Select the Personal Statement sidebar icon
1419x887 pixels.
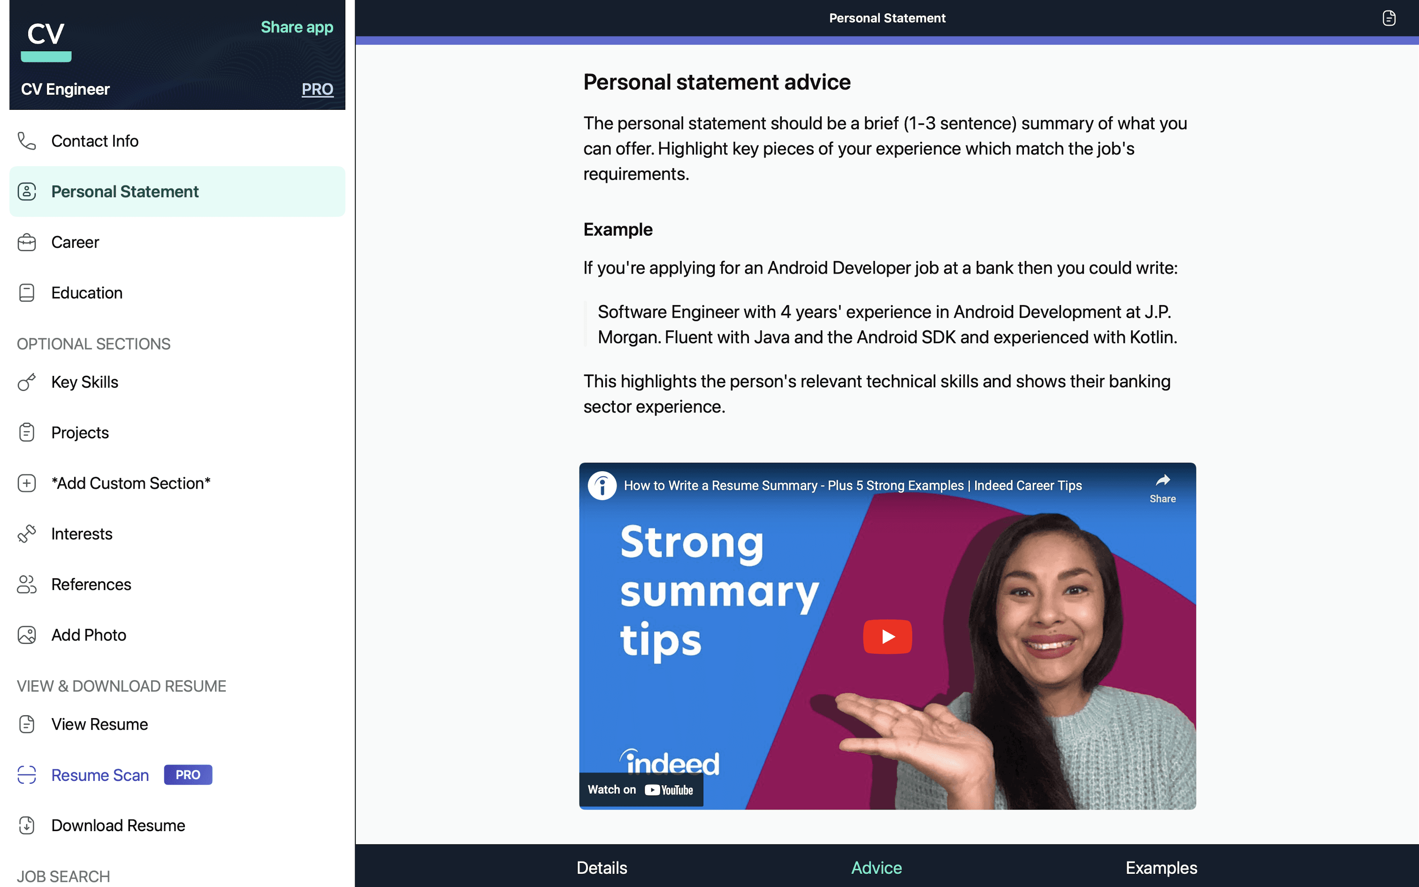tap(28, 191)
